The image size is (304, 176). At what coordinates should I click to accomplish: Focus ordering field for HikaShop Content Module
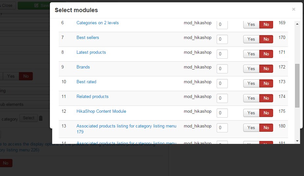click(222, 113)
